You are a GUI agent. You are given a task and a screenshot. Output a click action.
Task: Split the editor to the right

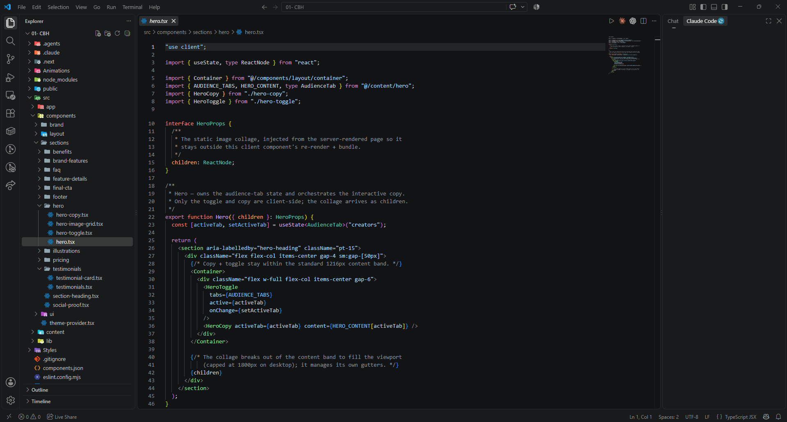[643, 21]
